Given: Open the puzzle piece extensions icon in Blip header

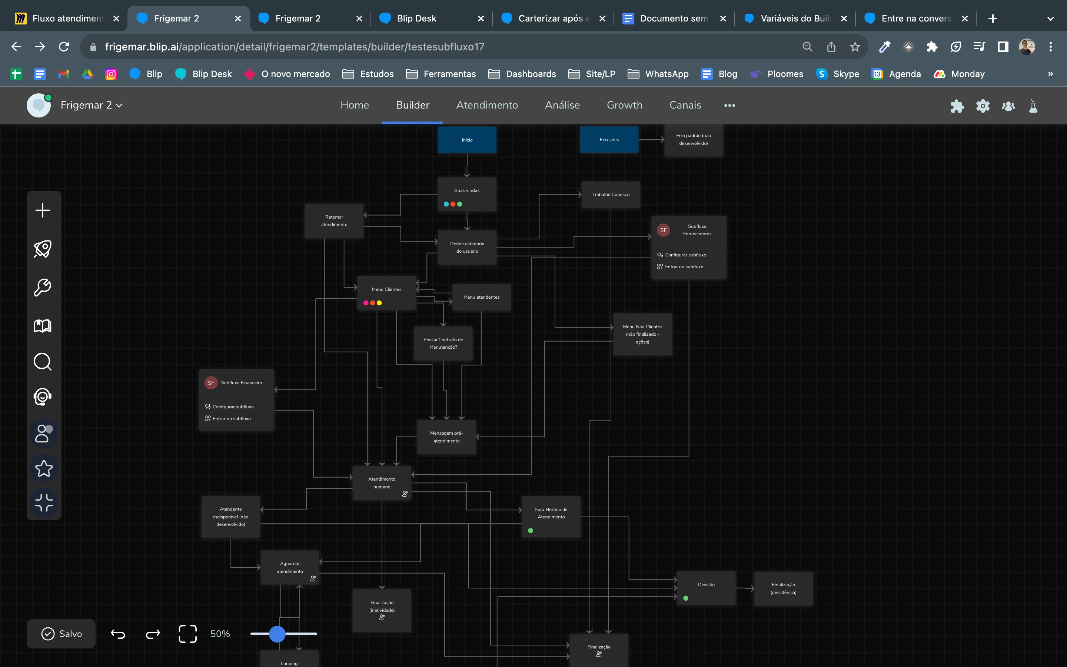Looking at the screenshot, I should (957, 106).
